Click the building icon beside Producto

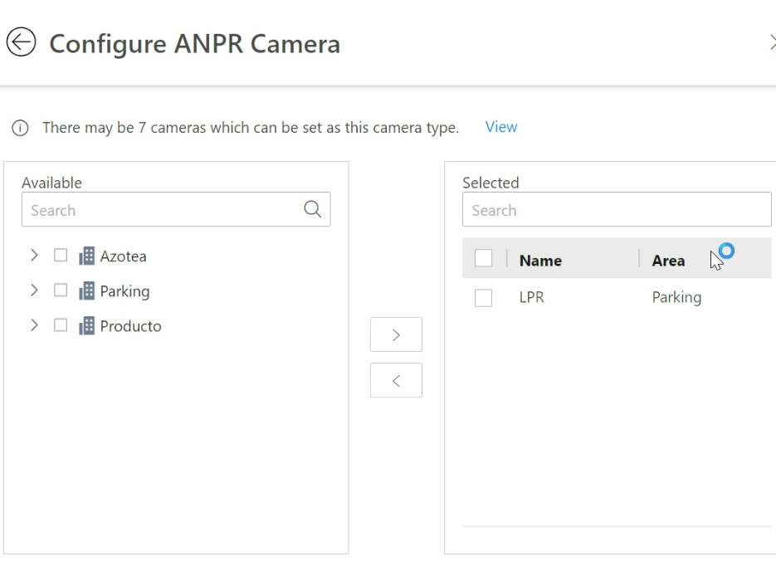(x=85, y=325)
